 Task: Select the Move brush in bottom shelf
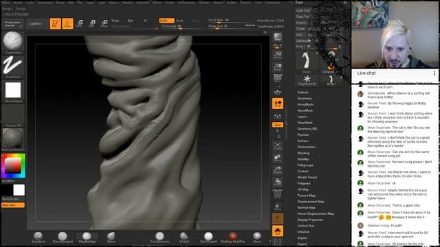point(111,237)
